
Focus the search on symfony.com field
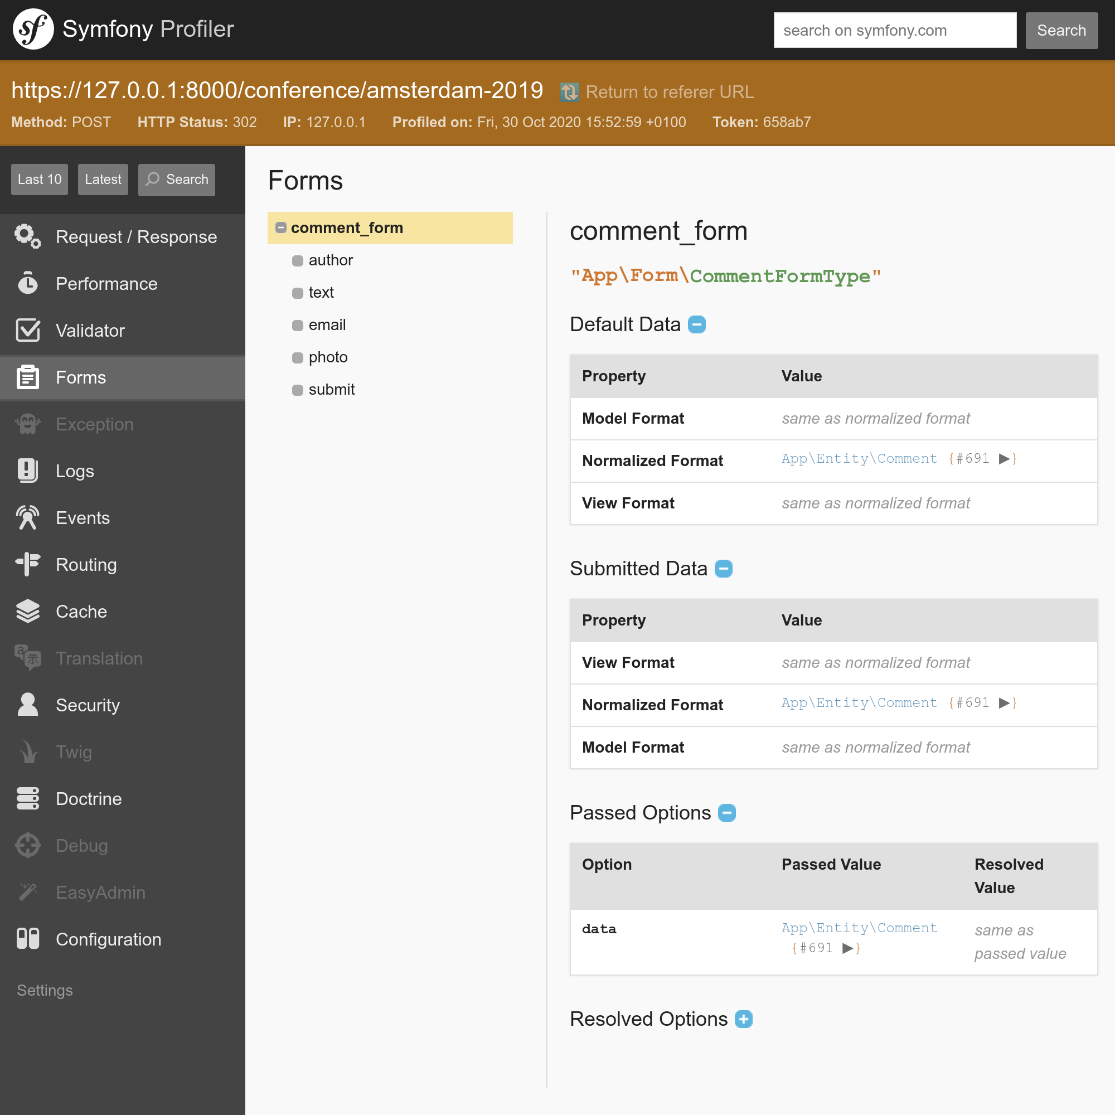[x=895, y=30]
